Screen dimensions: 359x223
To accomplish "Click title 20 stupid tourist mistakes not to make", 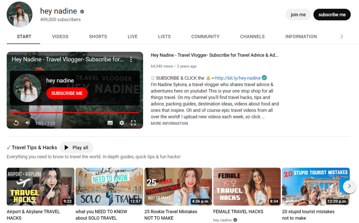I will (x=308, y=215).
